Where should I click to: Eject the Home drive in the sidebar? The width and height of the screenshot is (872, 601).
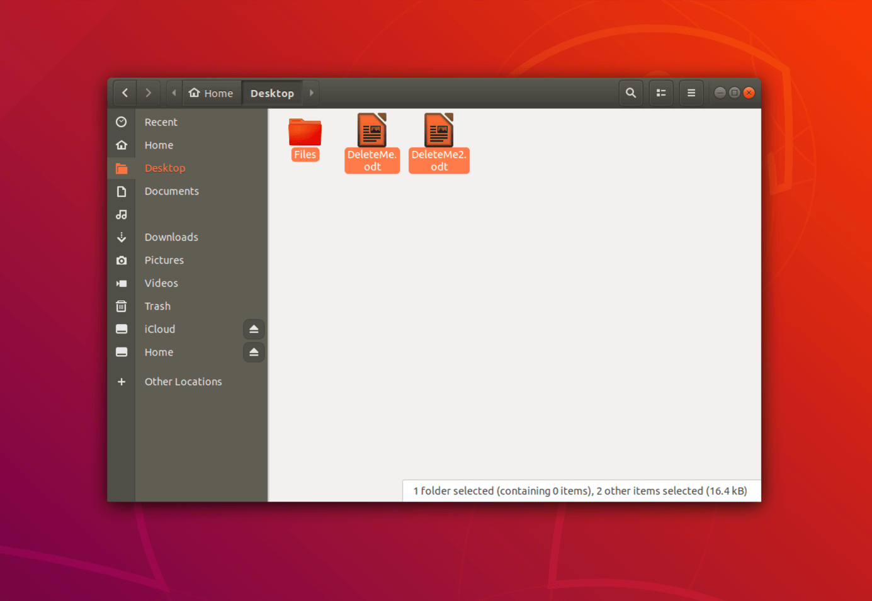[x=254, y=352]
